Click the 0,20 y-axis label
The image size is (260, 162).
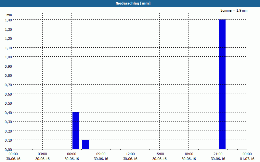8,131
